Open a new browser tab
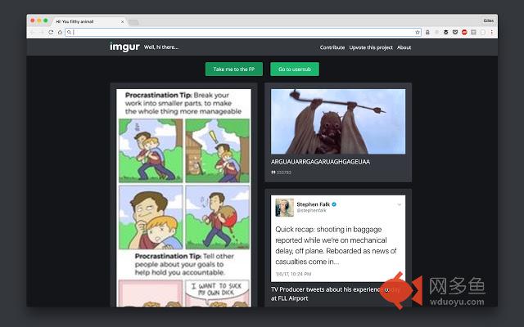Screen dimensions: 524x327 coord(133,22)
